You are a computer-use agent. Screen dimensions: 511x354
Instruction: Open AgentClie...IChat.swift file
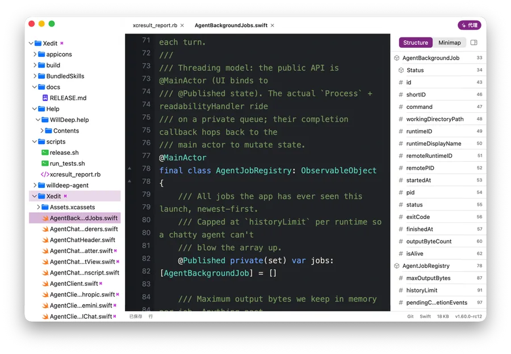point(75,316)
